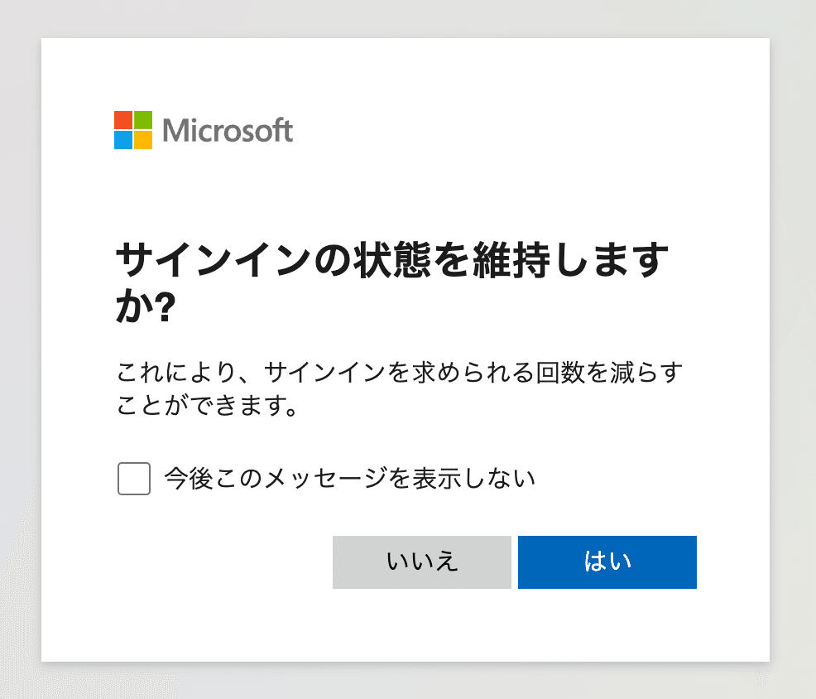
Task: Click the question mark in the heading
Action: [166, 306]
